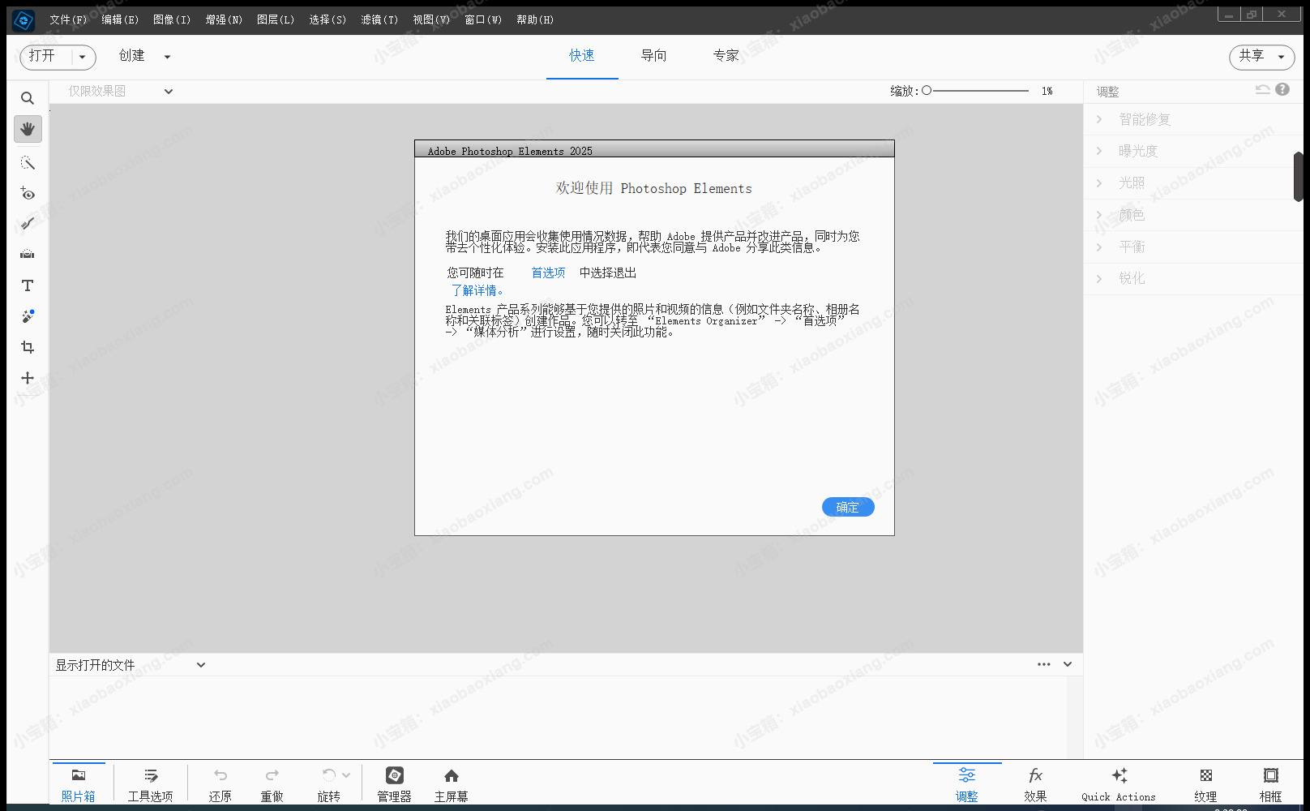Choose the Text tool
The image size is (1310, 811).
point(28,285)
